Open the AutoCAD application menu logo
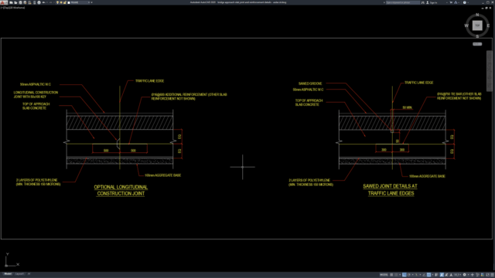495x278 pixels. pyautogui.click(x=4, y=2)
